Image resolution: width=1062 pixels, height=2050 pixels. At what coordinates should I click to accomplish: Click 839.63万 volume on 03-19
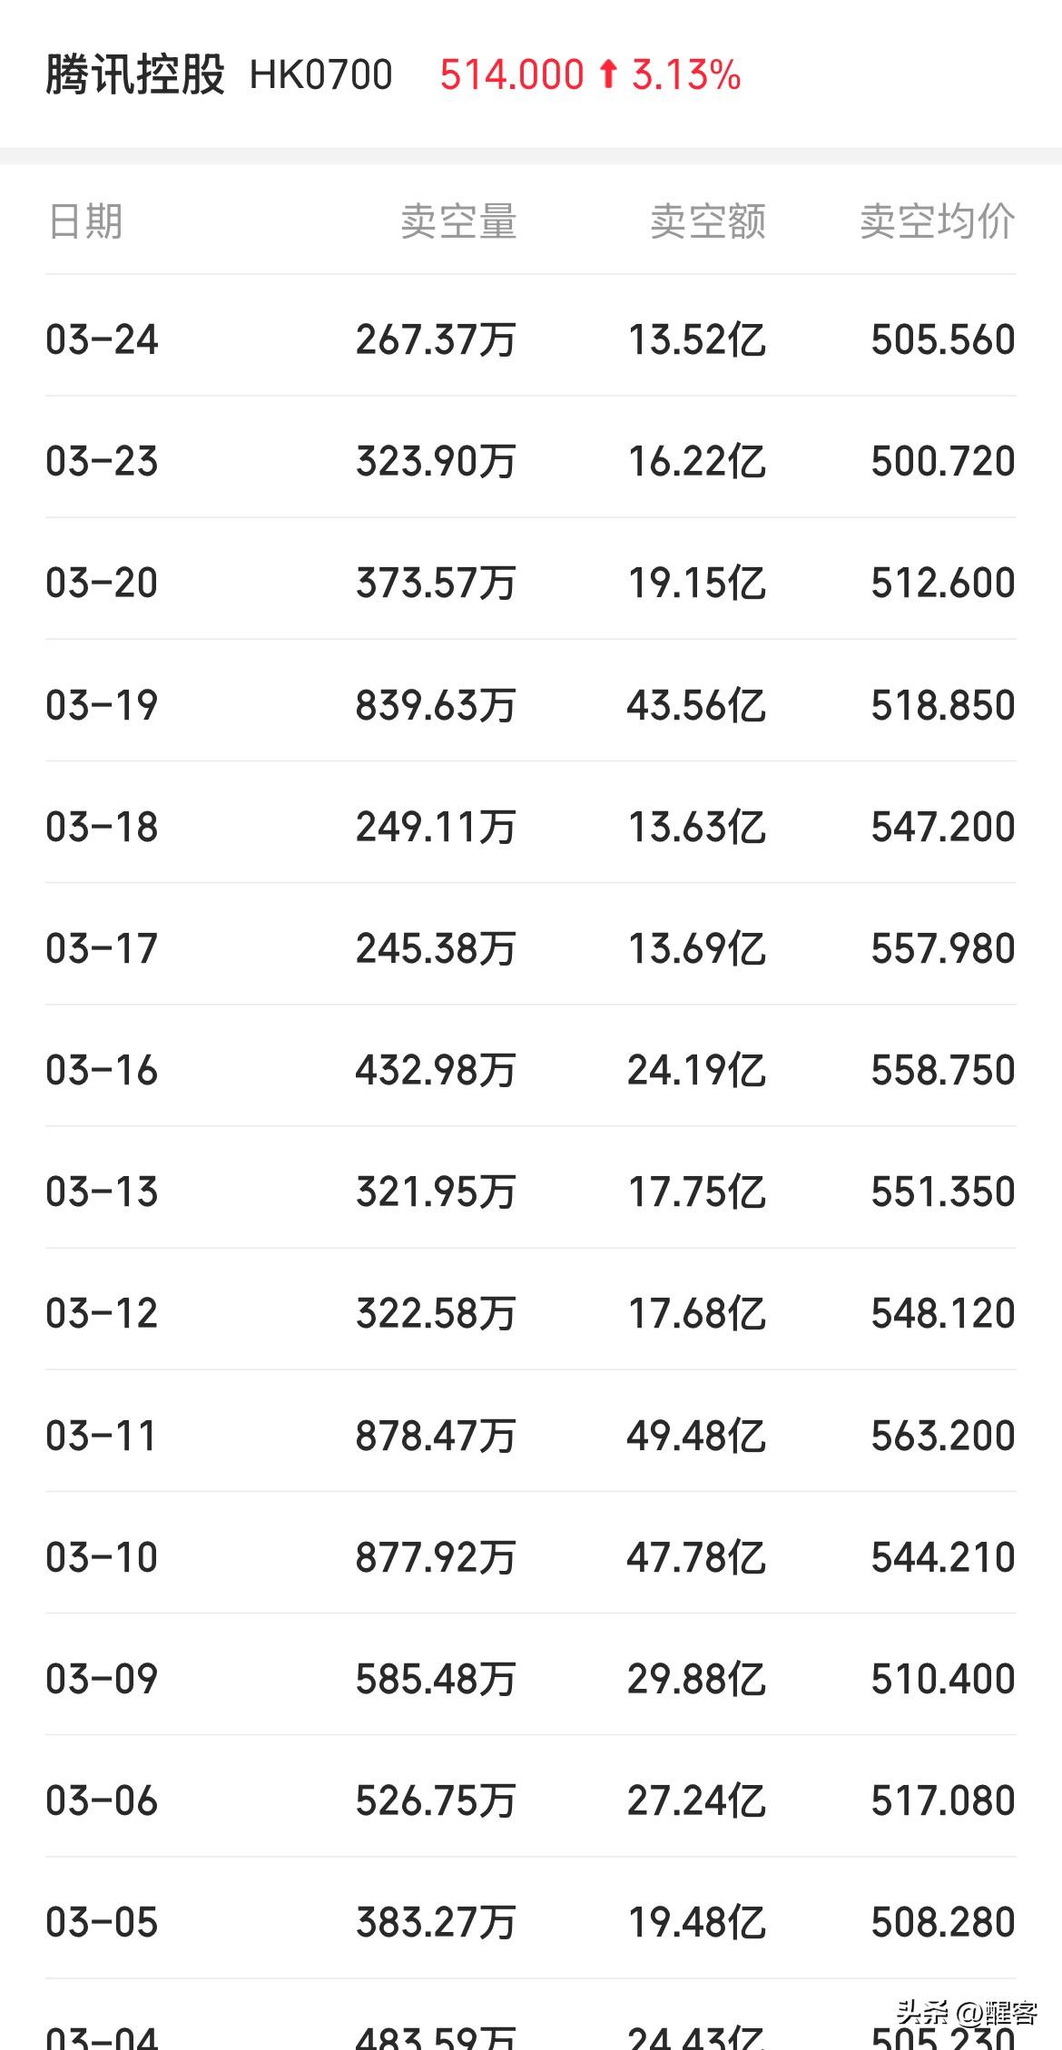tap(436, 705)
